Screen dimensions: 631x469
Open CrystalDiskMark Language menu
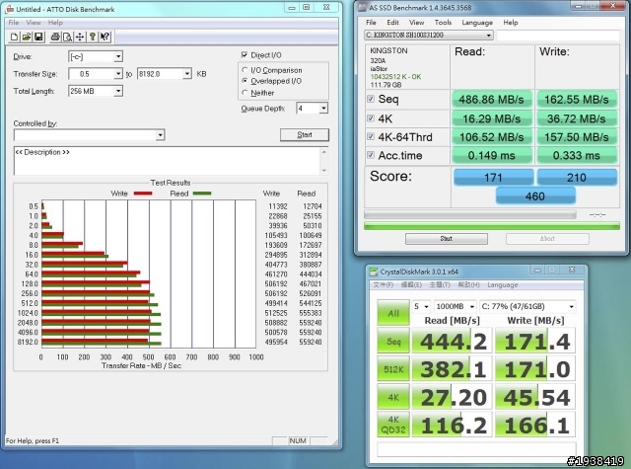point(503,285)
